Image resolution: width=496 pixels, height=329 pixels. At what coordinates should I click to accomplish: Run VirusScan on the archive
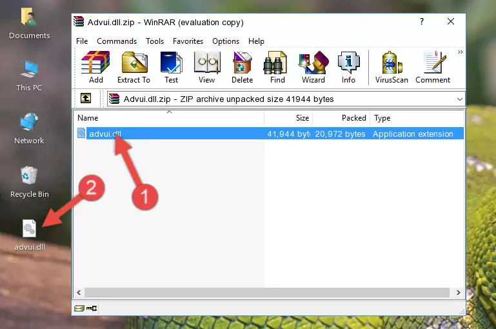coord(392,67)
